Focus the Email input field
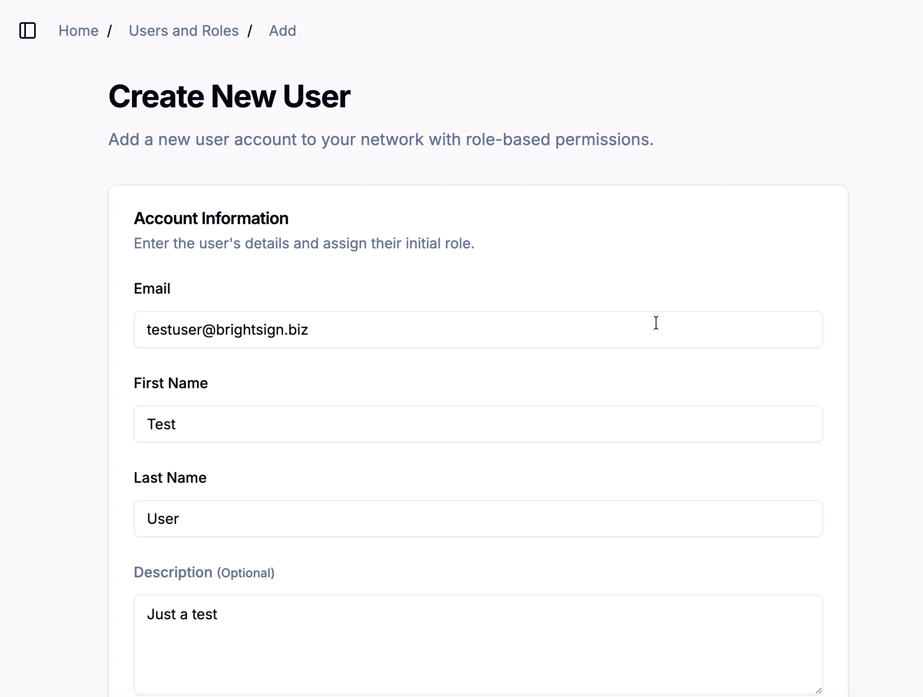Viewport: 923px width, 697px height. pyautogui.click(x=478, y=329)
